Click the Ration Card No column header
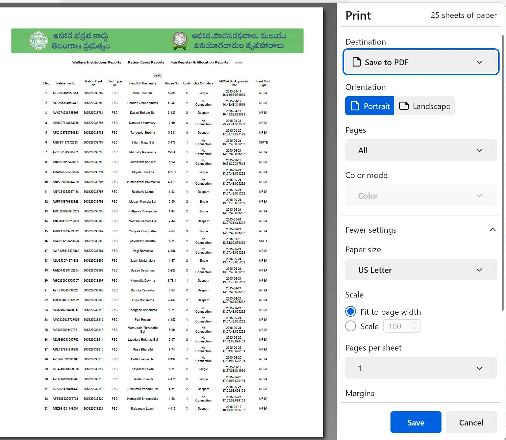This screenshot has height=440, width=506. 93,83
